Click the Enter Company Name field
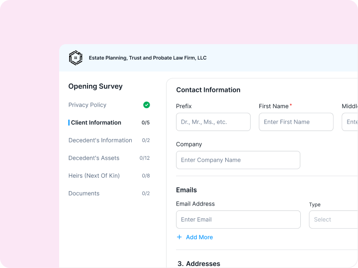This screenshot has width=358, height=268. [238, 160]
